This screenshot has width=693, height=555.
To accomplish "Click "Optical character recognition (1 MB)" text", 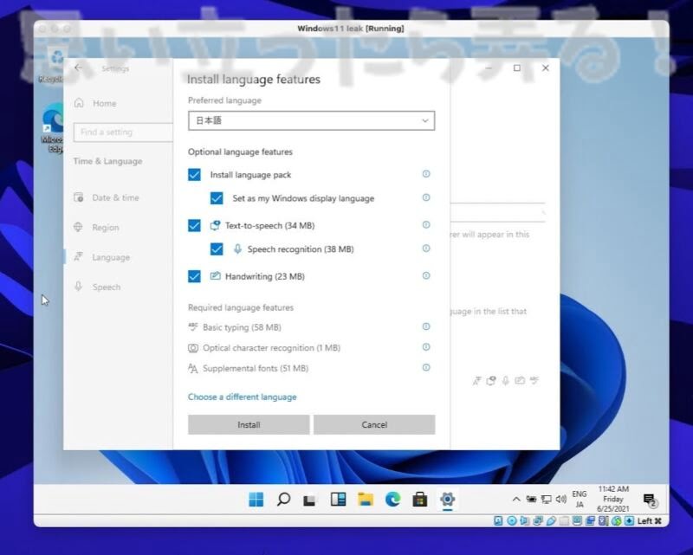I will tap(271, 348).
